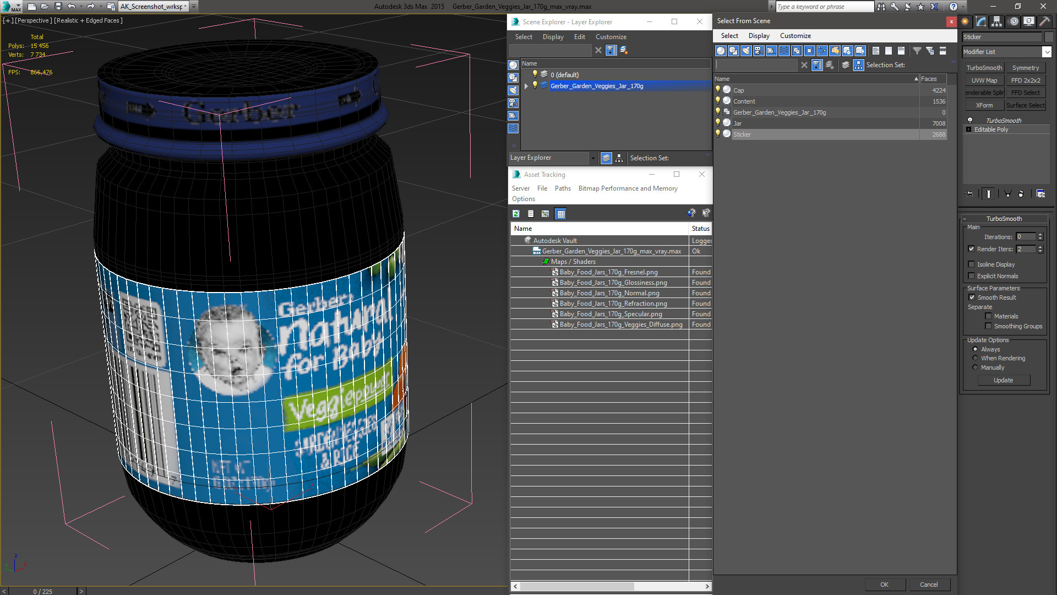1057x595 pixels.
Task: Click Configure Modifier Sets icon below the modifier stack
Action: click(1040, 194)
